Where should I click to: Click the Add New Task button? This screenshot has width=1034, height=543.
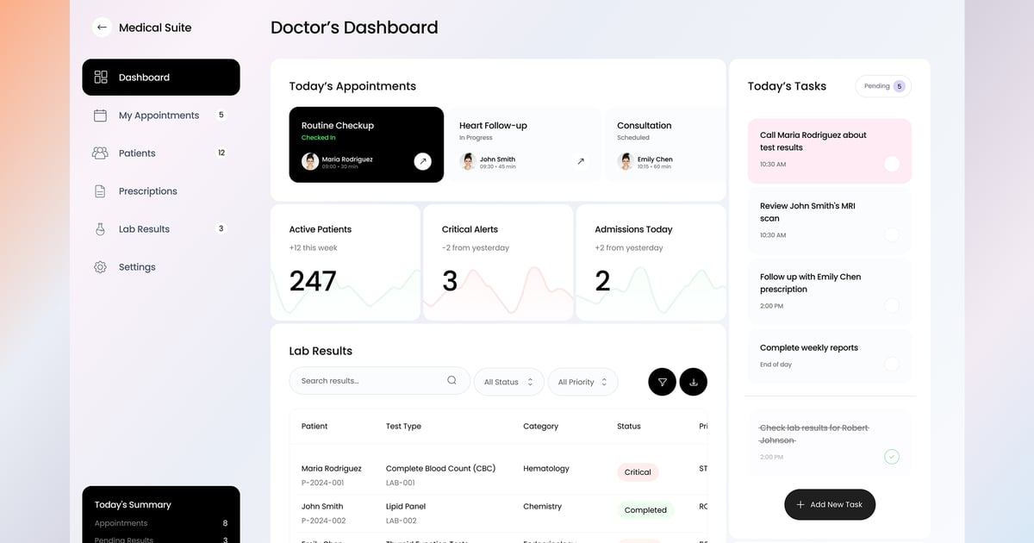point(829,504)
